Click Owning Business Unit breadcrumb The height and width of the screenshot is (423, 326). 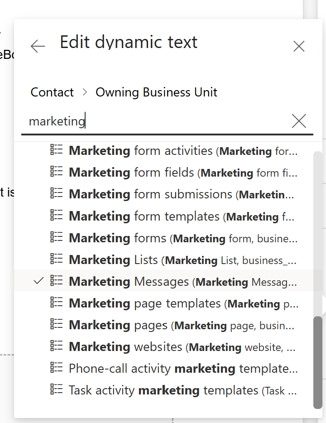[156, 92]
